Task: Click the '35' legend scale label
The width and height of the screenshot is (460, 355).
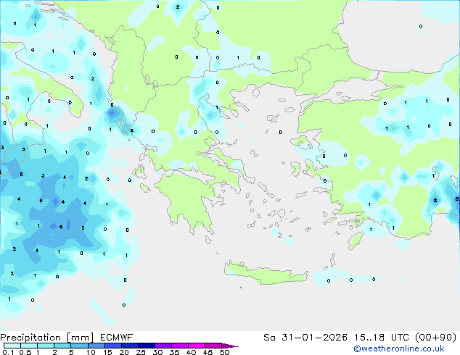Action: [174, 352]
